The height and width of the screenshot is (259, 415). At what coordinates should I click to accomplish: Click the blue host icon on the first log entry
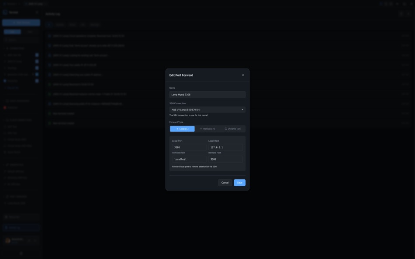coord(48,35)
